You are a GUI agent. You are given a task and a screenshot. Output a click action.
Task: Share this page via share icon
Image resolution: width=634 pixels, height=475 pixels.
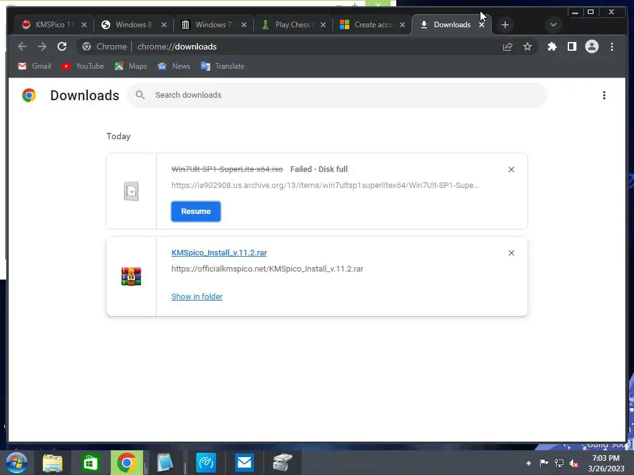point(508,47)
